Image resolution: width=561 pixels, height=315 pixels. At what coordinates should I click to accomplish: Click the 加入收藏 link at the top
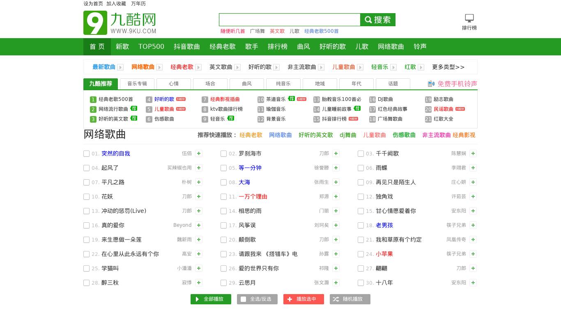click(116, 4)
